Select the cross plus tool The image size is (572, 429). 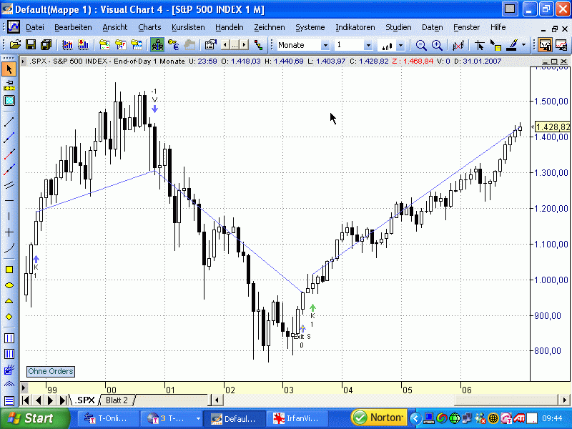(x=9, y=232)
